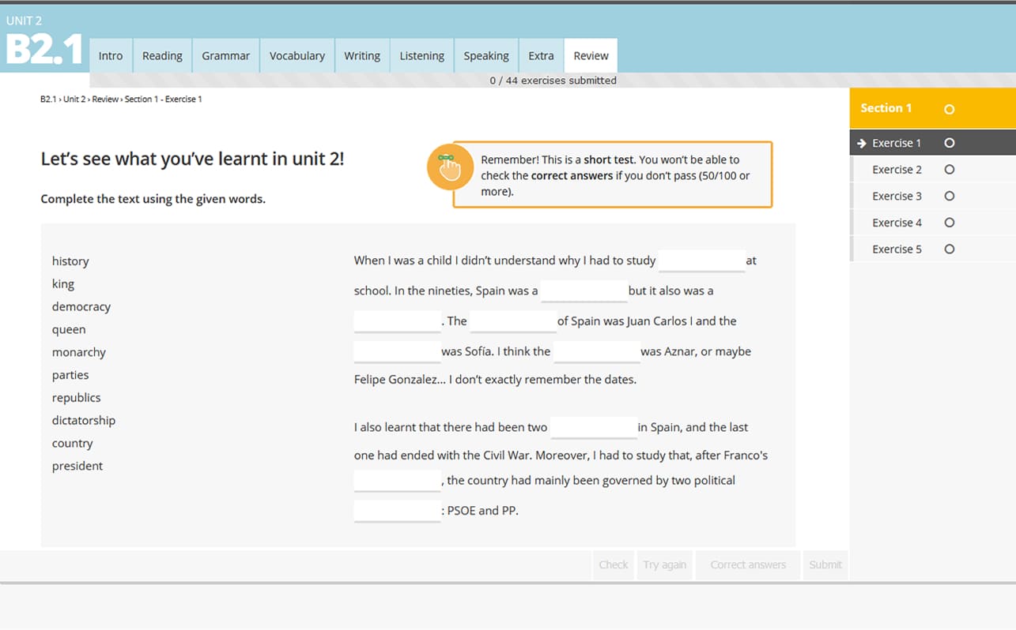Click the Review breadcrumb link
Viewport: 1016px width, 630px height.
pos(105,99)
